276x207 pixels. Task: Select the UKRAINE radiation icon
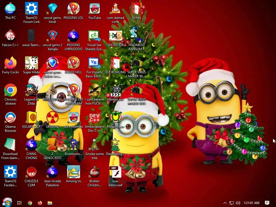pyautogui.click(x=53, y=120)
